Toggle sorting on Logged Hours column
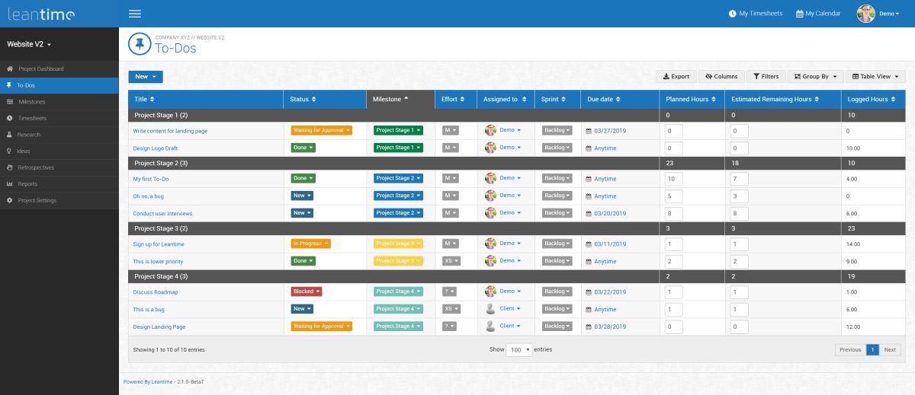 [x=872, y=99]
